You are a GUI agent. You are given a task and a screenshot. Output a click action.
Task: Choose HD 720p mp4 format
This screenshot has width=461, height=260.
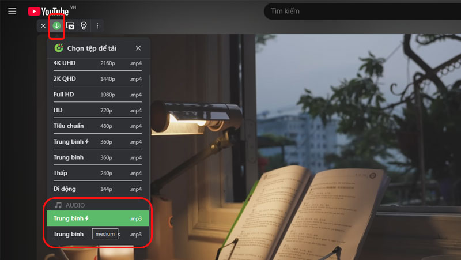coord(97,110)
